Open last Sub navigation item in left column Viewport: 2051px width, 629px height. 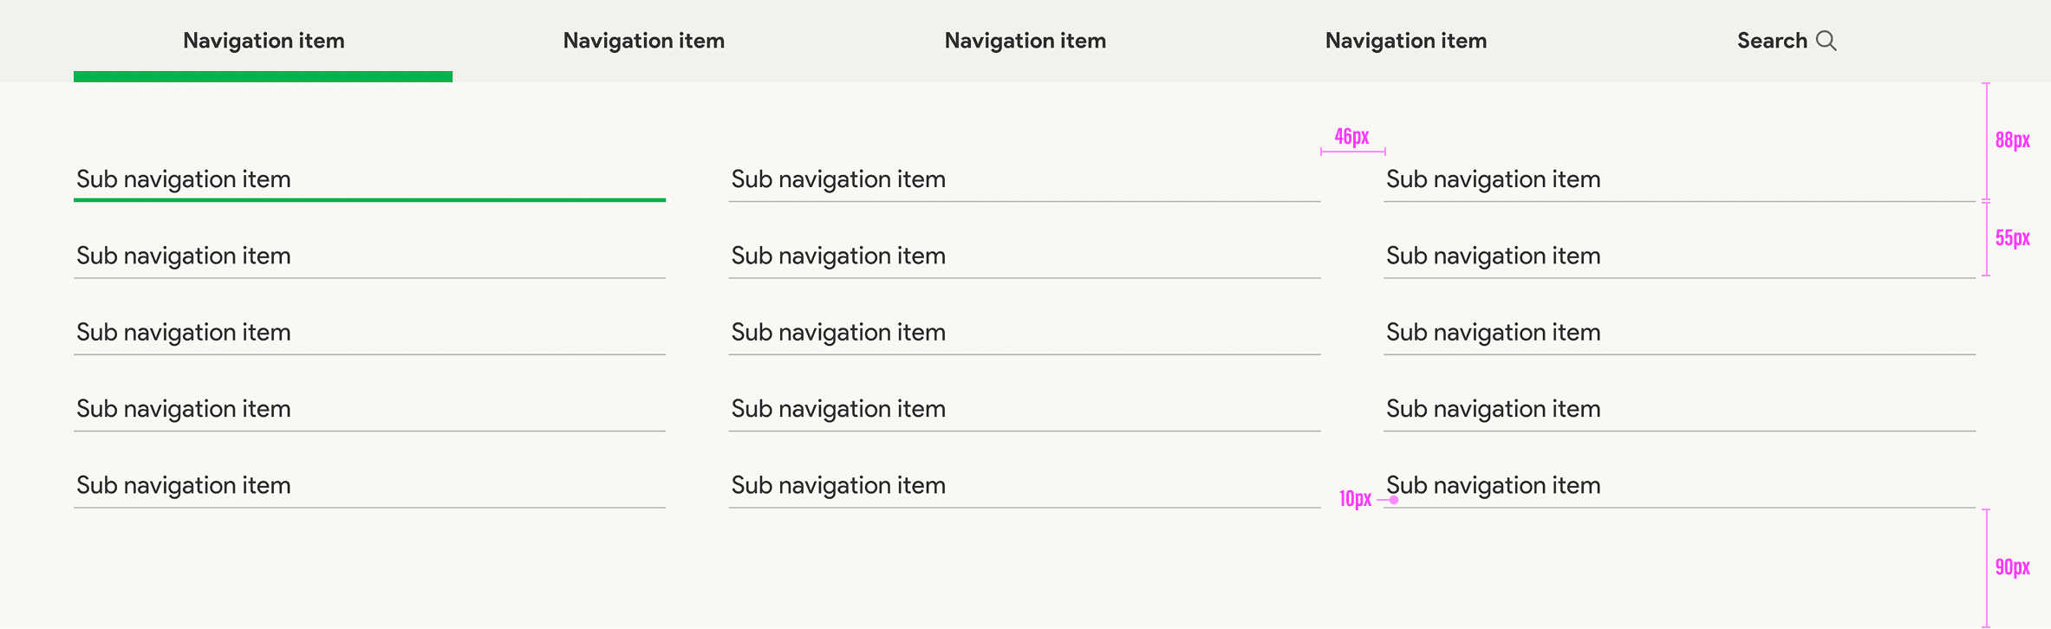[184, 485]
